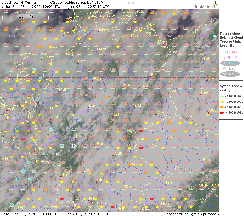Click the 'Lei' Leipzig map label
The image size is (244, 216).
coord(138,105)
